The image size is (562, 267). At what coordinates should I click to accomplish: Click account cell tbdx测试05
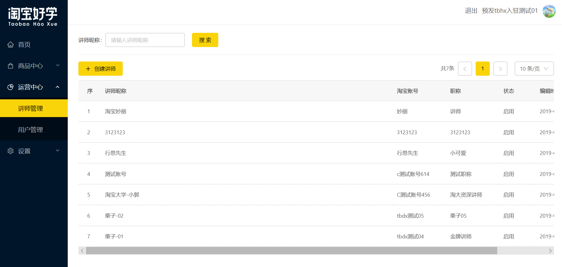[410, 216]
